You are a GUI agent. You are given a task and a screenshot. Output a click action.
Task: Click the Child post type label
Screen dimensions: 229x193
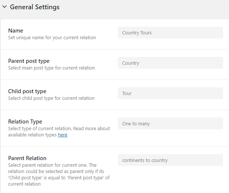point(27,91)
